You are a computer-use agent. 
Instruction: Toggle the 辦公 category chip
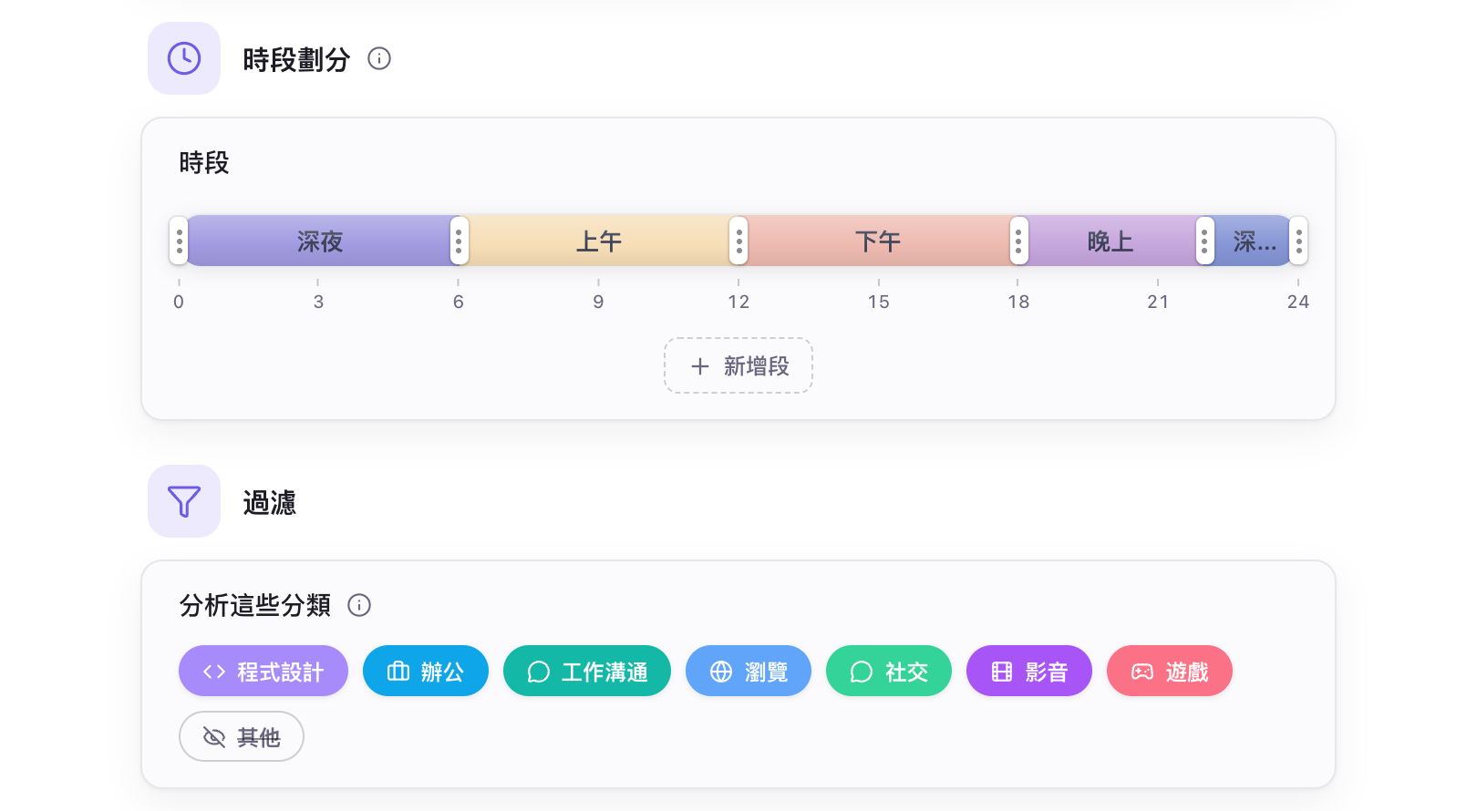[426, 672]
